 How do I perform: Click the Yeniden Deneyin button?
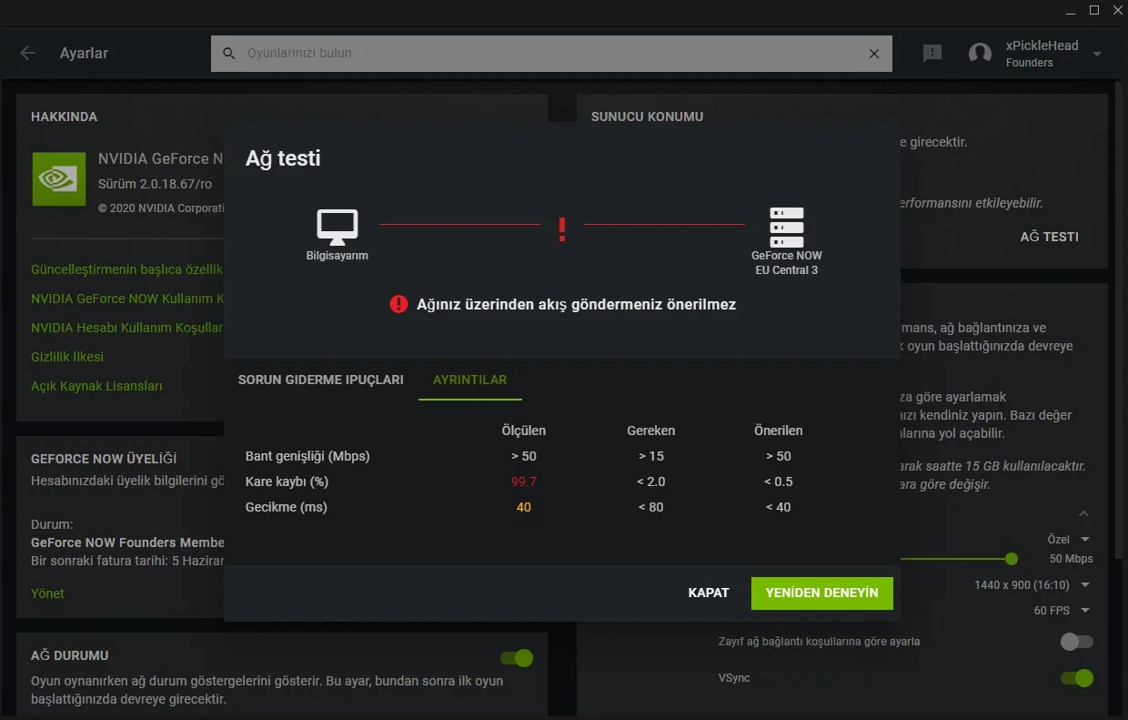point(822,593)
